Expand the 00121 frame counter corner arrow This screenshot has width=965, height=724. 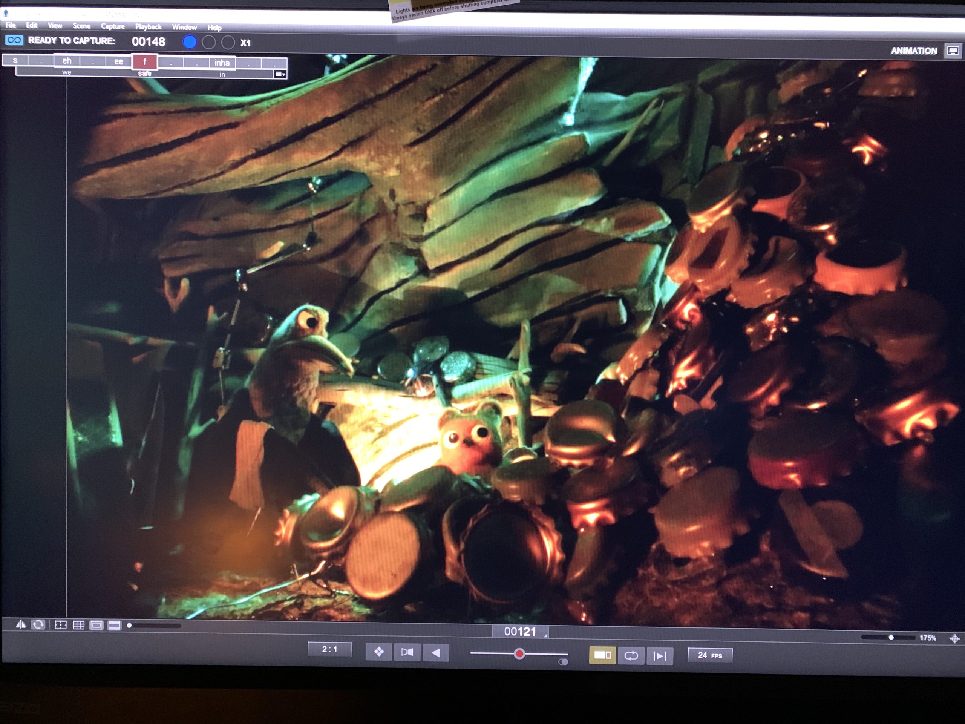click(x=546, y=636)
